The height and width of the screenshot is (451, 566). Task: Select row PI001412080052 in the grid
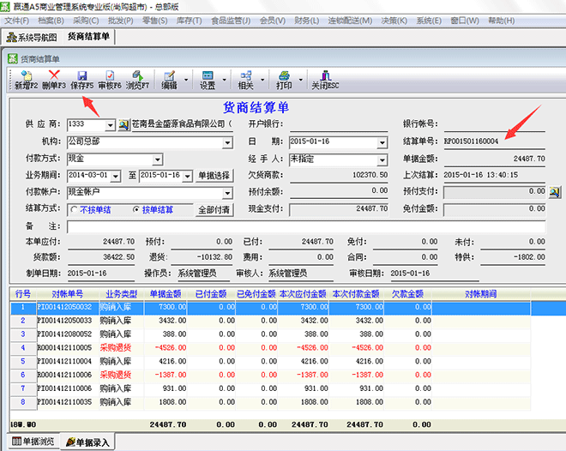pyautogui.click(x=270, y=334)
